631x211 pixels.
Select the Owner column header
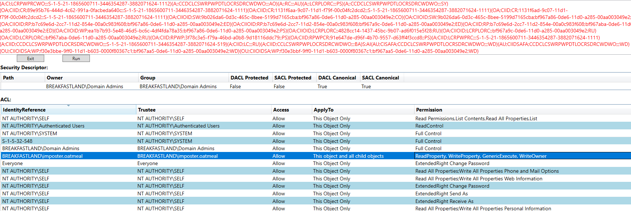pos(54,78)
